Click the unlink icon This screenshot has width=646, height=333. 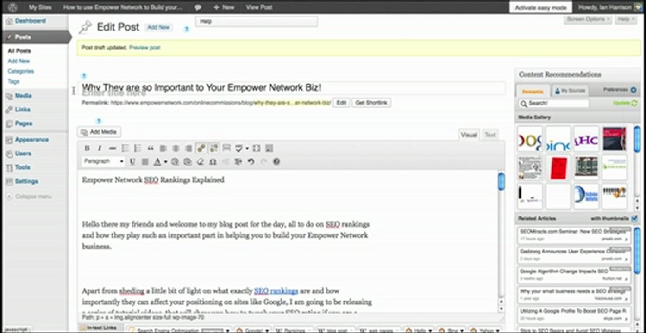coord(213,148)
